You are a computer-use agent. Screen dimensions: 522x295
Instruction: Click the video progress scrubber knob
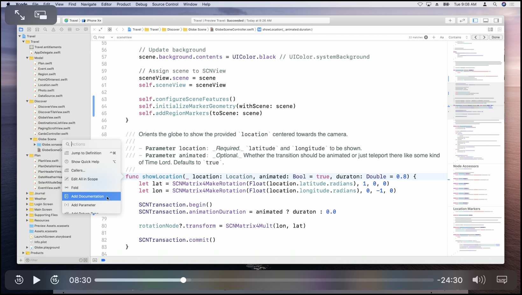pyautogui.click(x=183, y=280)
